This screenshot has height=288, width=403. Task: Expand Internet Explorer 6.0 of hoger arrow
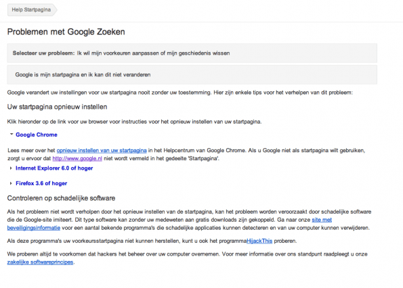[11, 168]
